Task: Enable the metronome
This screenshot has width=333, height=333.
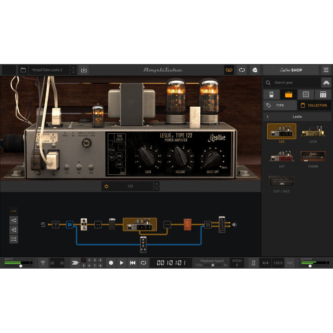Action: click(254, 263)
